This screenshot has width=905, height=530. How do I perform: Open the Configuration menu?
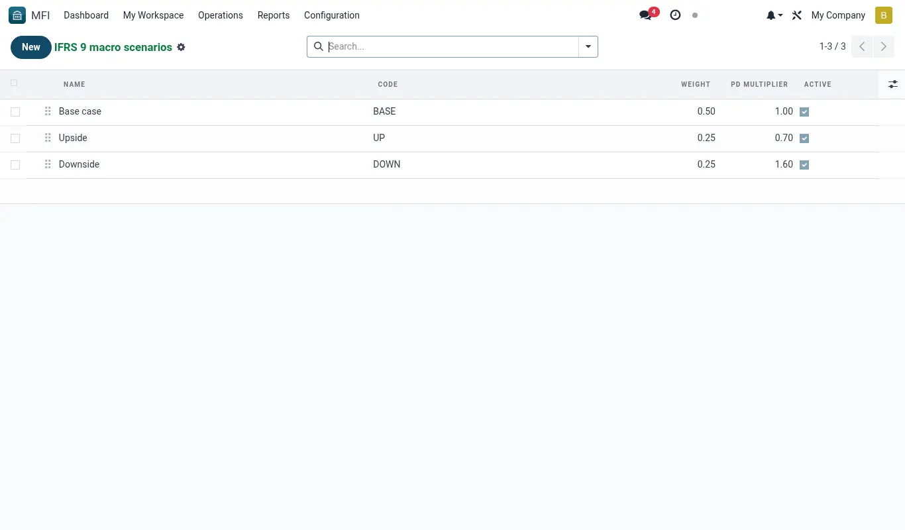[332, 15]
